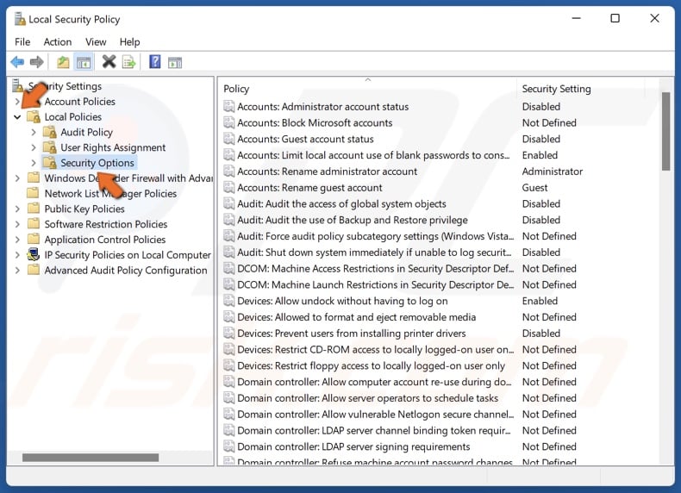Click icon beside Devices: Allow undock policy
The image size is (681, 493).
pyautogui.click(x=229, y=301)
